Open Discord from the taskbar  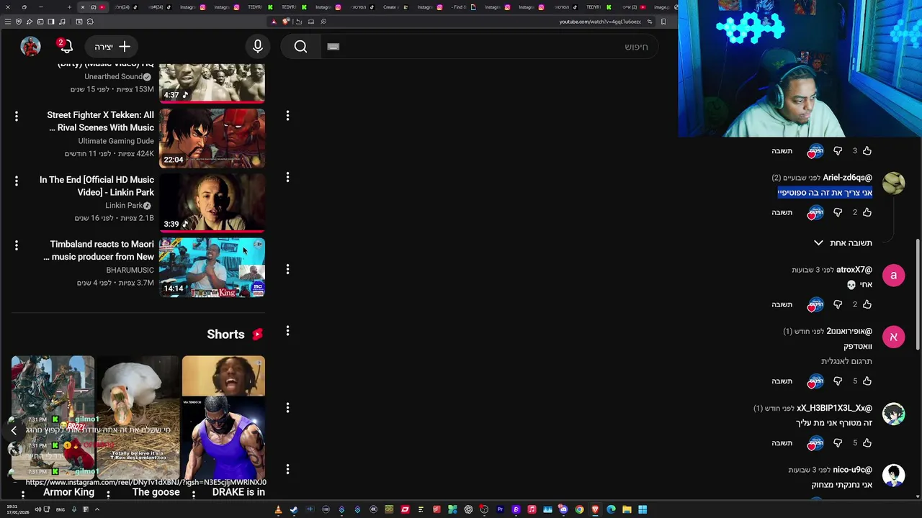(x=563, y=509)
